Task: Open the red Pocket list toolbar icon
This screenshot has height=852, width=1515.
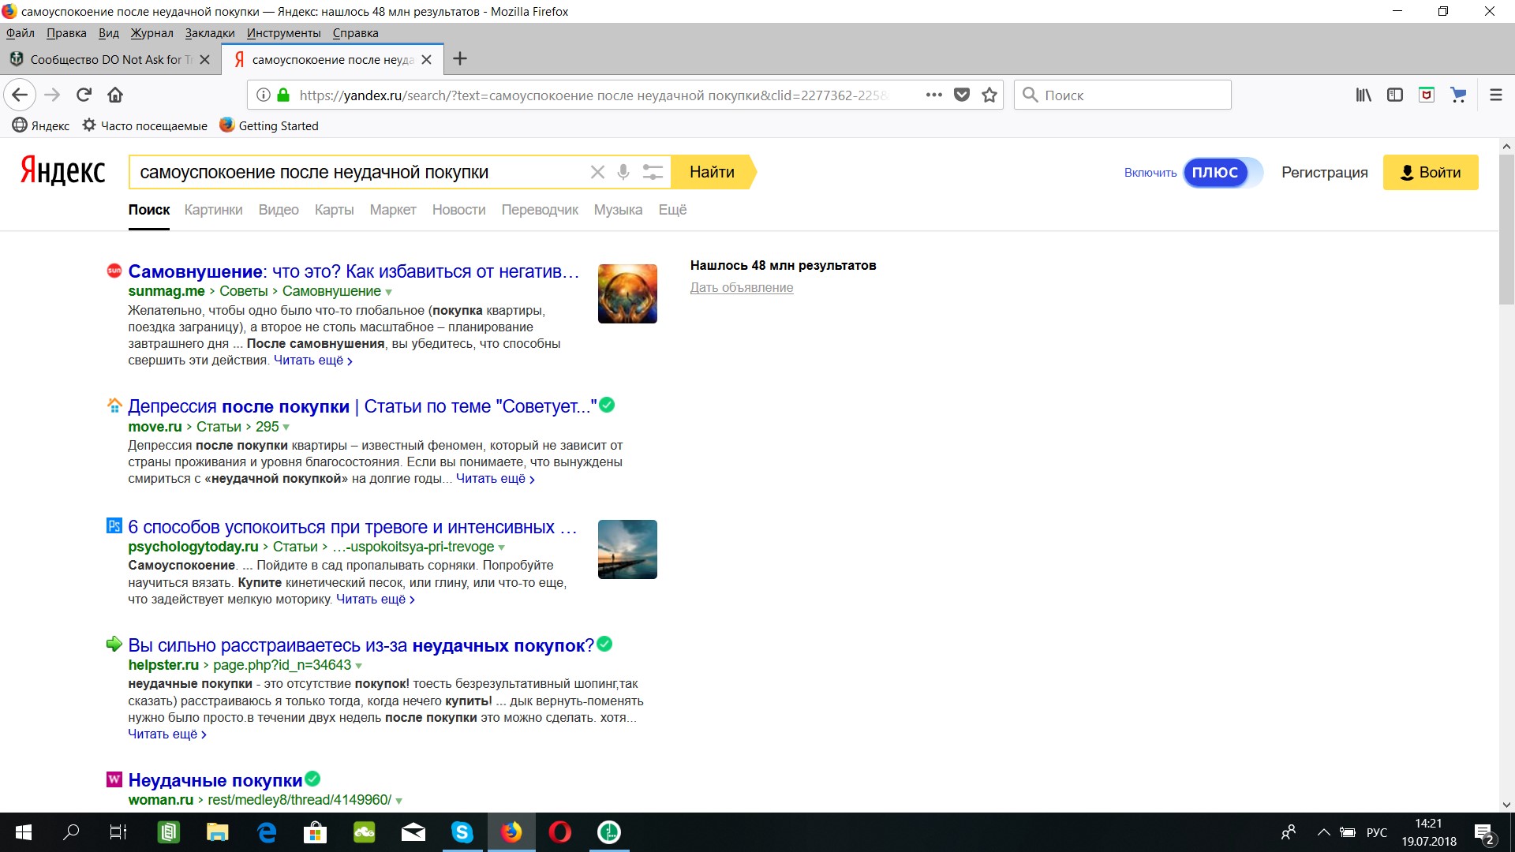Action: [1427, 95]
